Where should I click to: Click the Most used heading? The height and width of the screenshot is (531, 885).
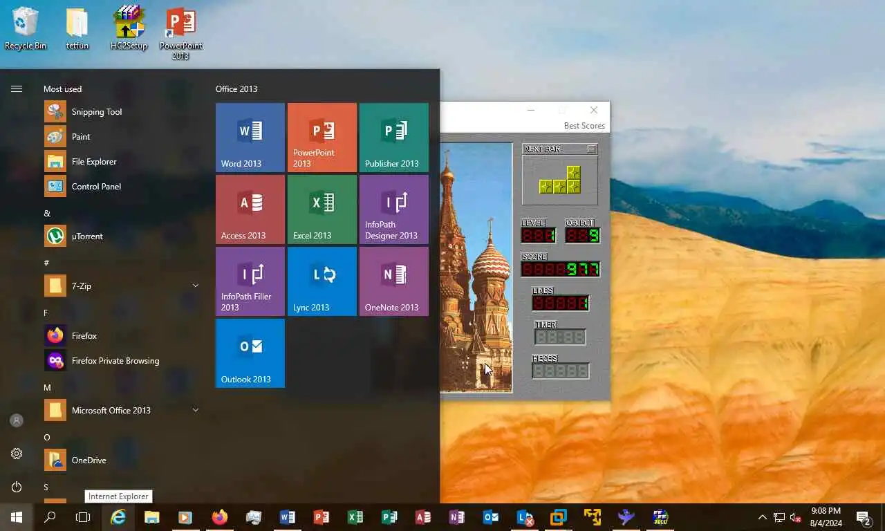pyautogui.click(x=62, y=88)
